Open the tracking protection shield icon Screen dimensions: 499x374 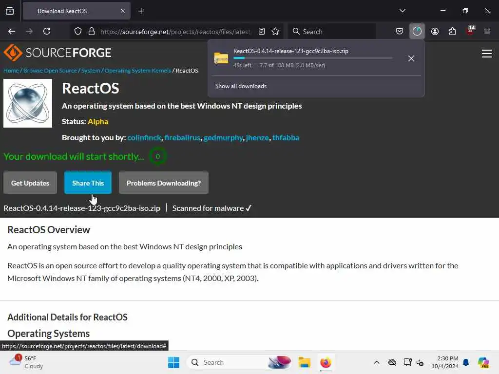point(78,32)
